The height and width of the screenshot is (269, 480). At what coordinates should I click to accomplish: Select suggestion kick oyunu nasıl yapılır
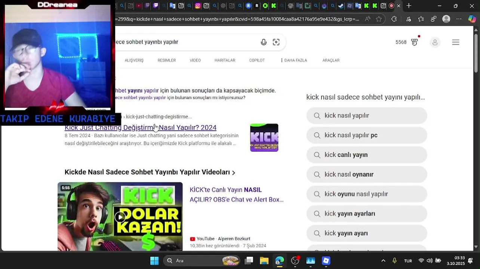coord(367,194)
